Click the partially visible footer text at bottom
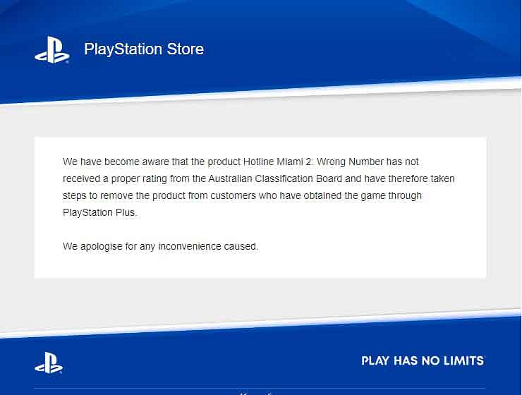Viewport: 522px width, 395px height. click(256, 394)
